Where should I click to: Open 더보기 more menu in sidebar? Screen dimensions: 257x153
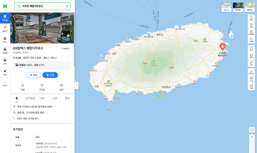(x=5, y=84)
